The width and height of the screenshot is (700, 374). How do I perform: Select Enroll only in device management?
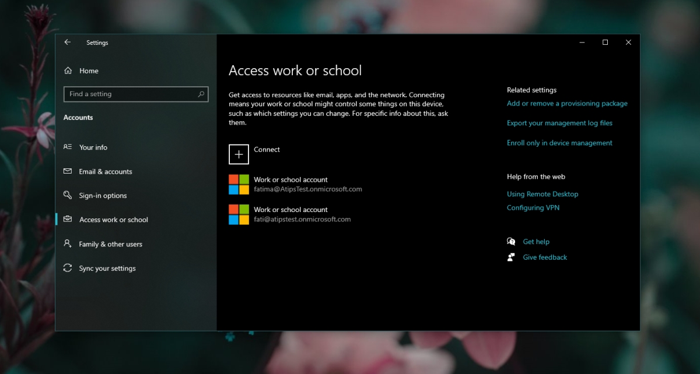coord(559,143)
